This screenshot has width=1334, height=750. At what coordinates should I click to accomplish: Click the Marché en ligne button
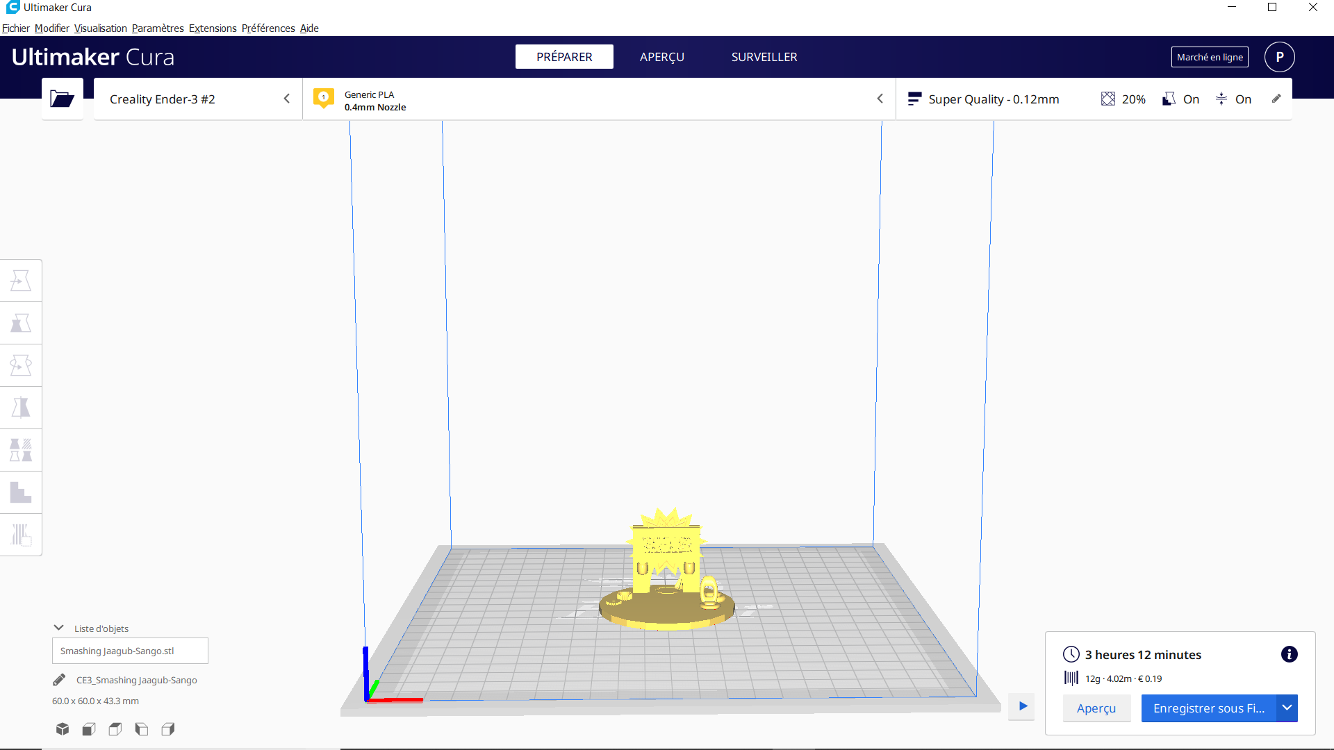1210,57
